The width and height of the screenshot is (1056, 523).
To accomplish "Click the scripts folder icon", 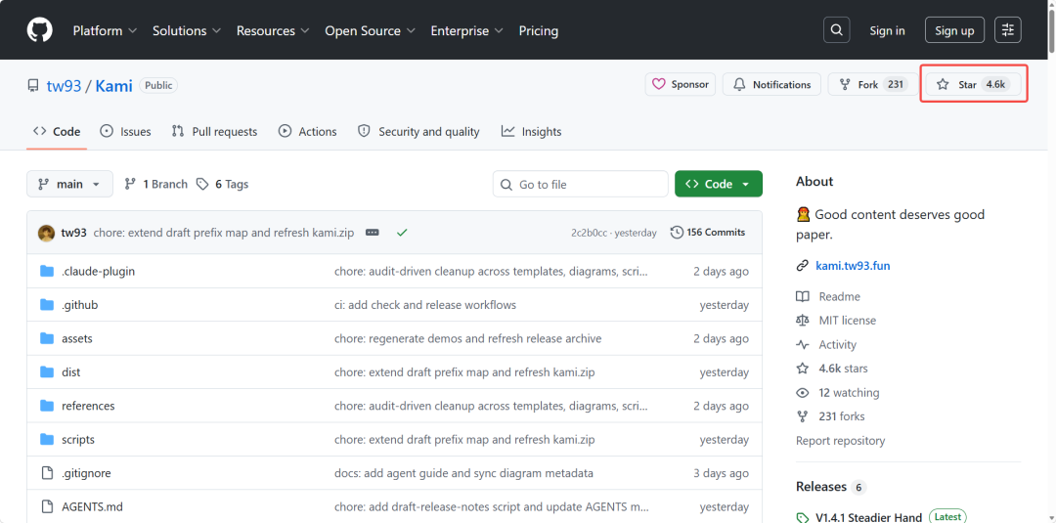I will coord(47,440).
